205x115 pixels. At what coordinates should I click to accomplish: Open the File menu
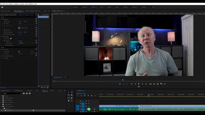(1, 4)
